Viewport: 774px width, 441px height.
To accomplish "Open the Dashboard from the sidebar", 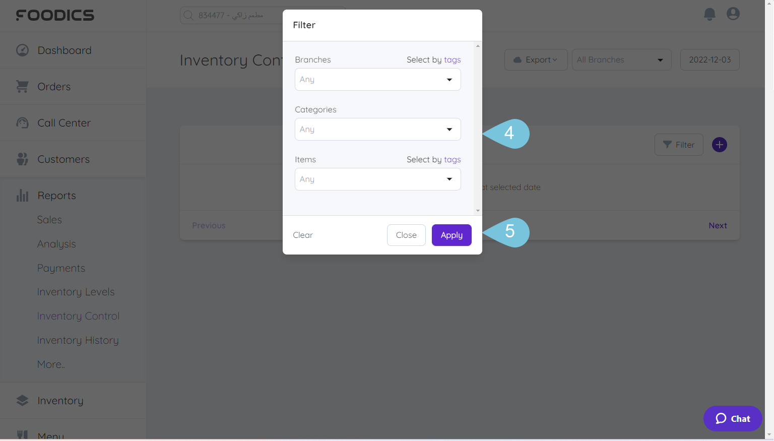I will 64,50.
